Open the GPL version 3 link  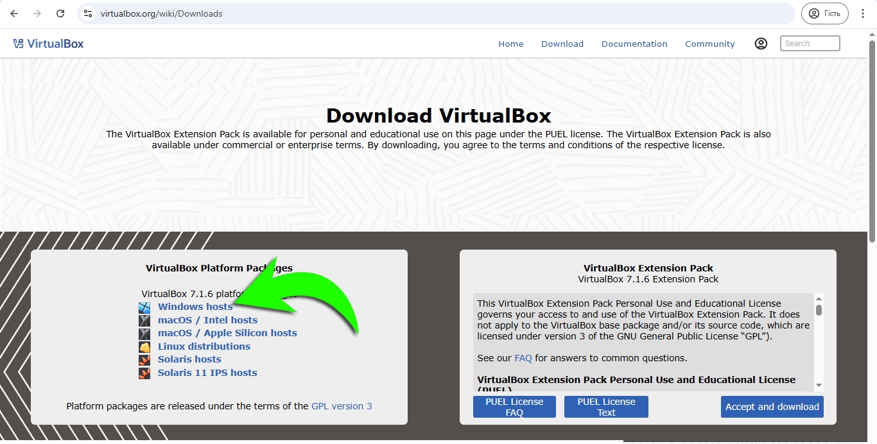coord(342,406)
